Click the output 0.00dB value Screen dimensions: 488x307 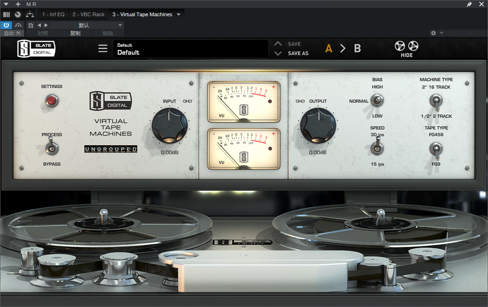(318, 152)
